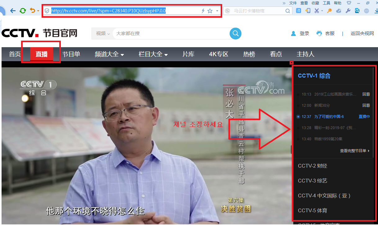Select the 直播 nav tab

(42, 54)
